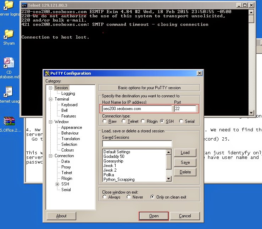Open the server logins folder icon on desktop
Image resolution: width=262 pixels, height=229 pixels.
tap(9, 5)
